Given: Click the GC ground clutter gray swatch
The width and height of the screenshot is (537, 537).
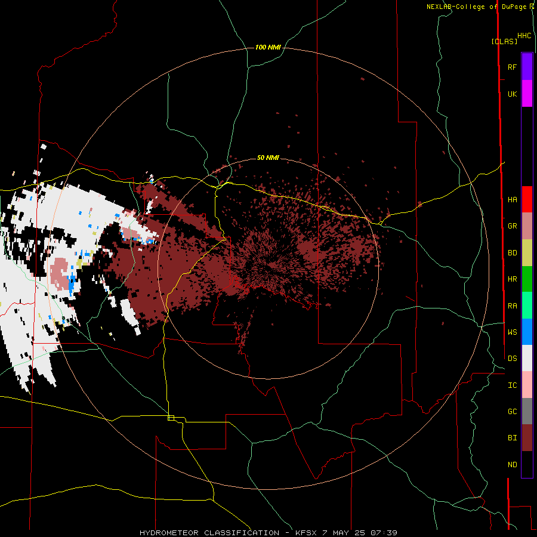Looking at the screenshot, I should pyautogui.click(x=527, y=411).
